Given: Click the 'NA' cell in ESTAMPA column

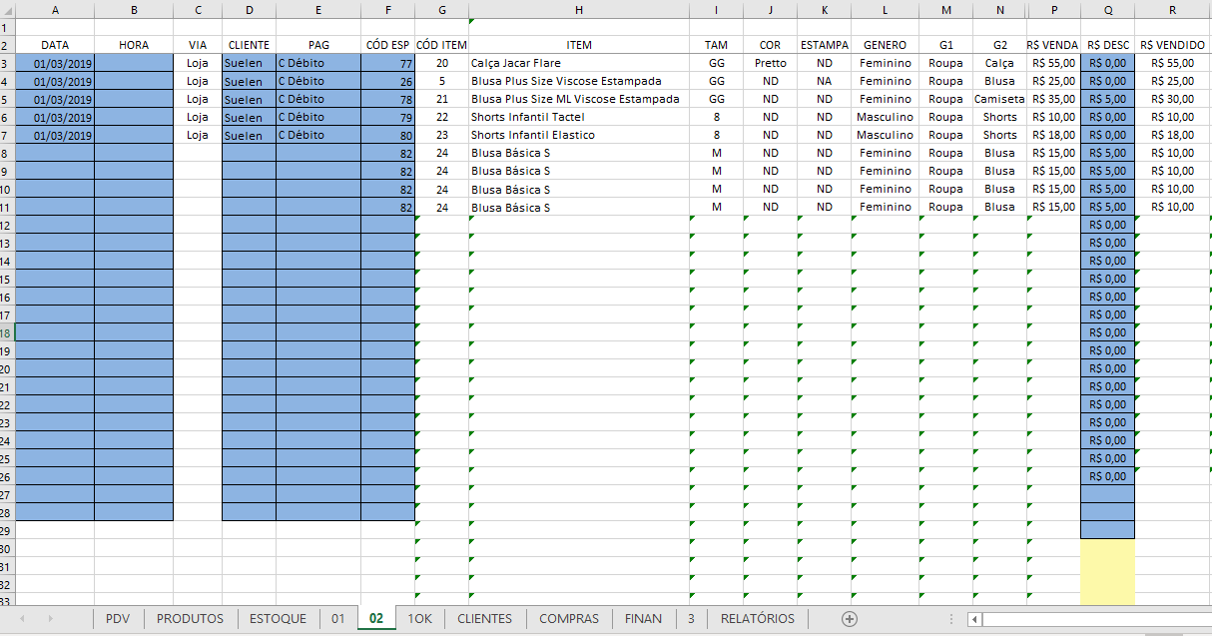Looking at the screenshot, I should (x=824, y=81).
